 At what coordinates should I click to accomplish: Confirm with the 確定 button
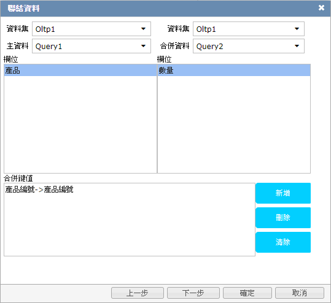247,293
